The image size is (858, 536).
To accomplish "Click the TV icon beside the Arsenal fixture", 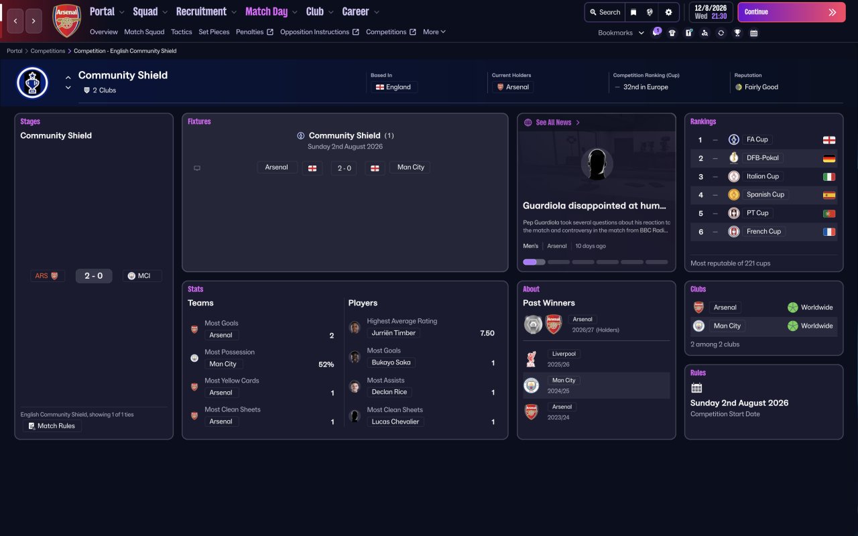I will (x=197, y=168).
